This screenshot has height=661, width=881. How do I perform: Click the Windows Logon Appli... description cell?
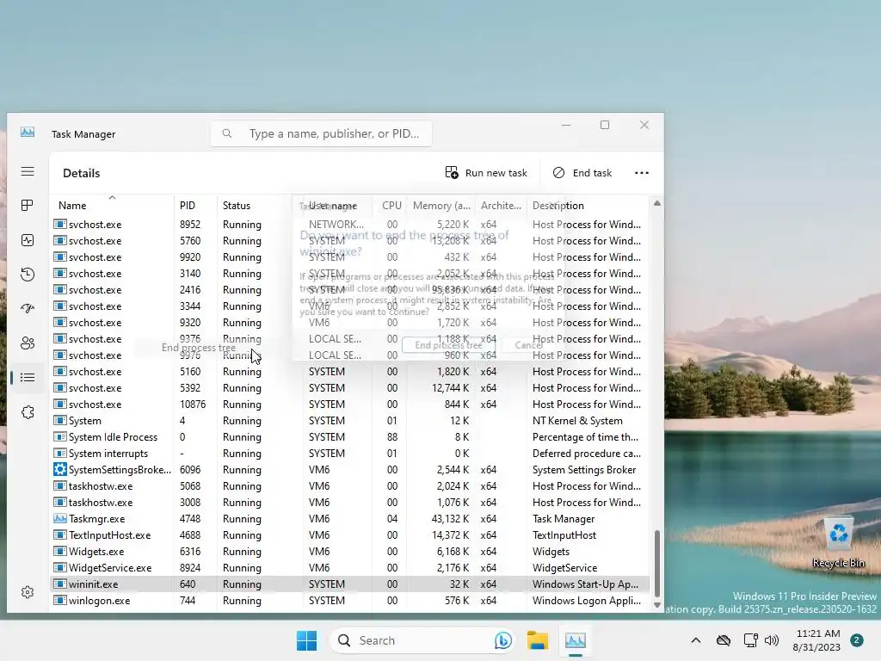pos(587,600)
